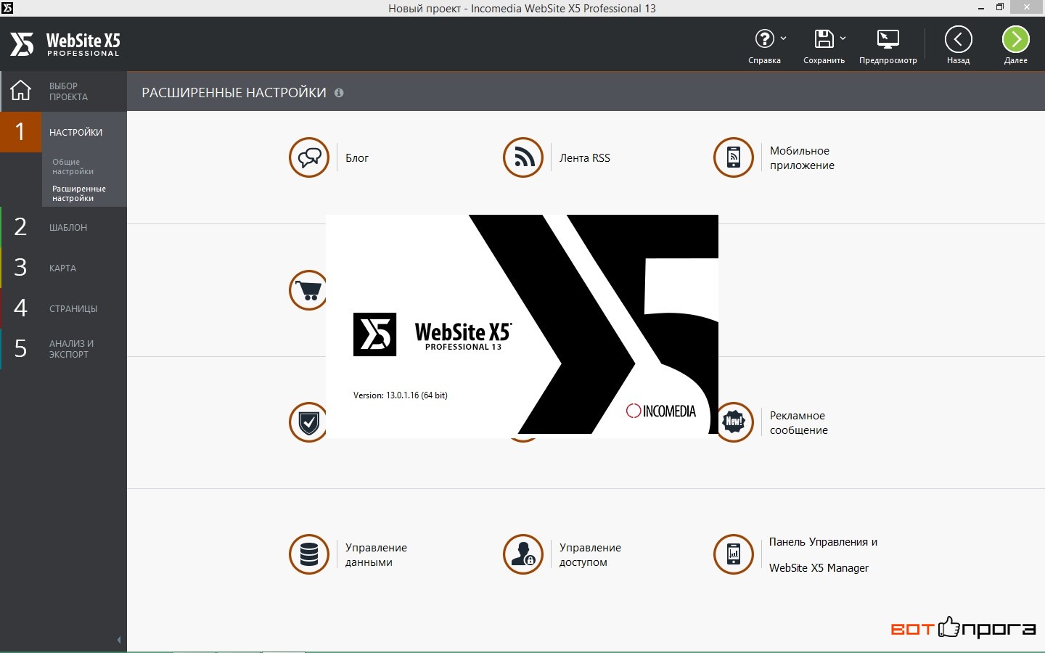Open the database data management icon

[x=309, y=554]
